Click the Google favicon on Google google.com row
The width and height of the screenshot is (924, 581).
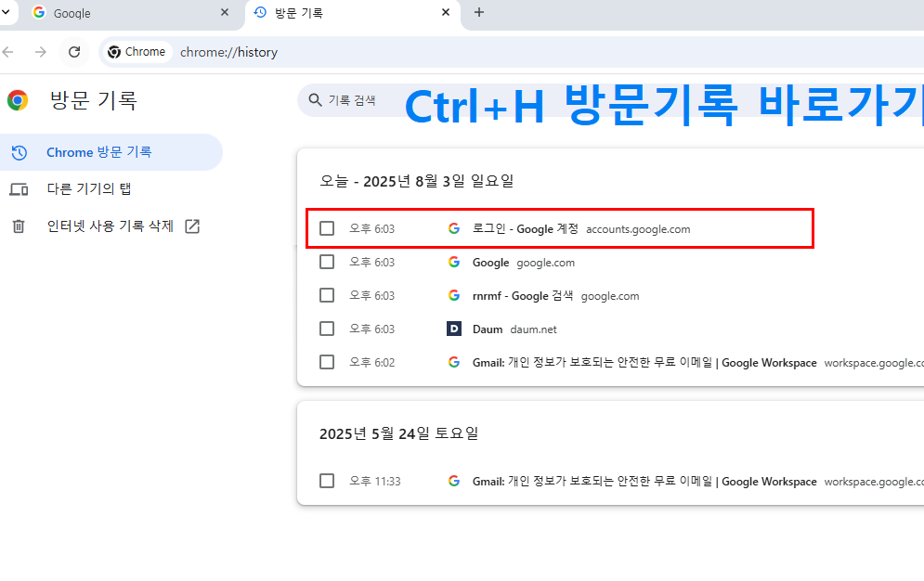tap(454, 262)
